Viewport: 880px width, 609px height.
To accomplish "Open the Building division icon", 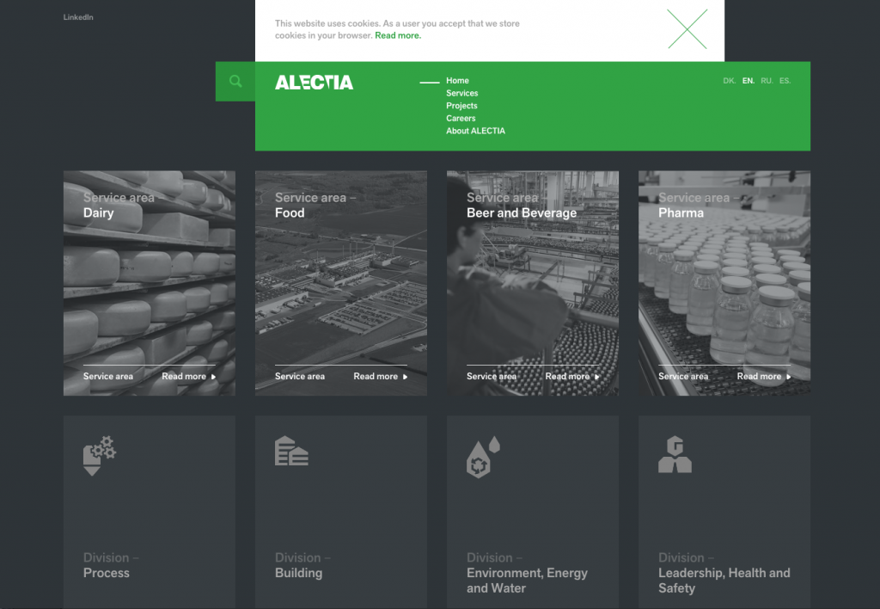I will click(291, 451).
